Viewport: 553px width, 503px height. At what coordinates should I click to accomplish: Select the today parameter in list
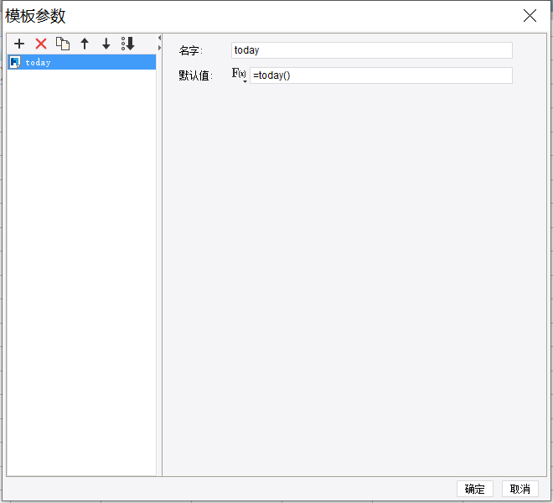(x=82, y=62)
